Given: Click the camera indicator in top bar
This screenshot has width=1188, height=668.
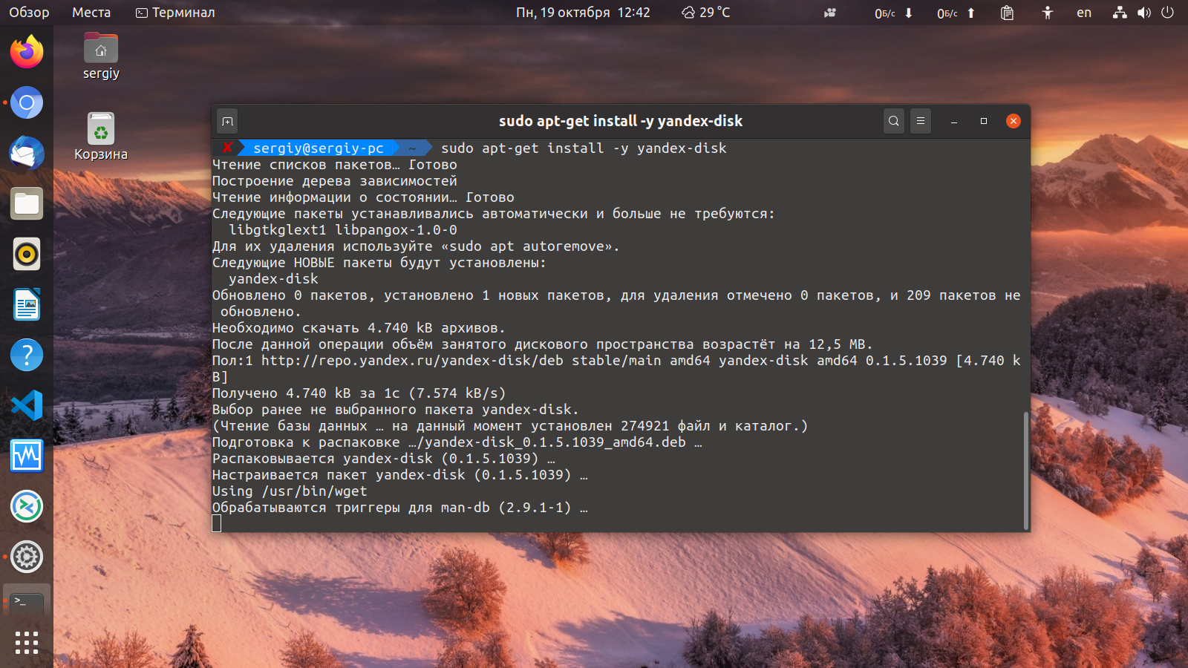Looking at the screenshot, I should point(830,13).
